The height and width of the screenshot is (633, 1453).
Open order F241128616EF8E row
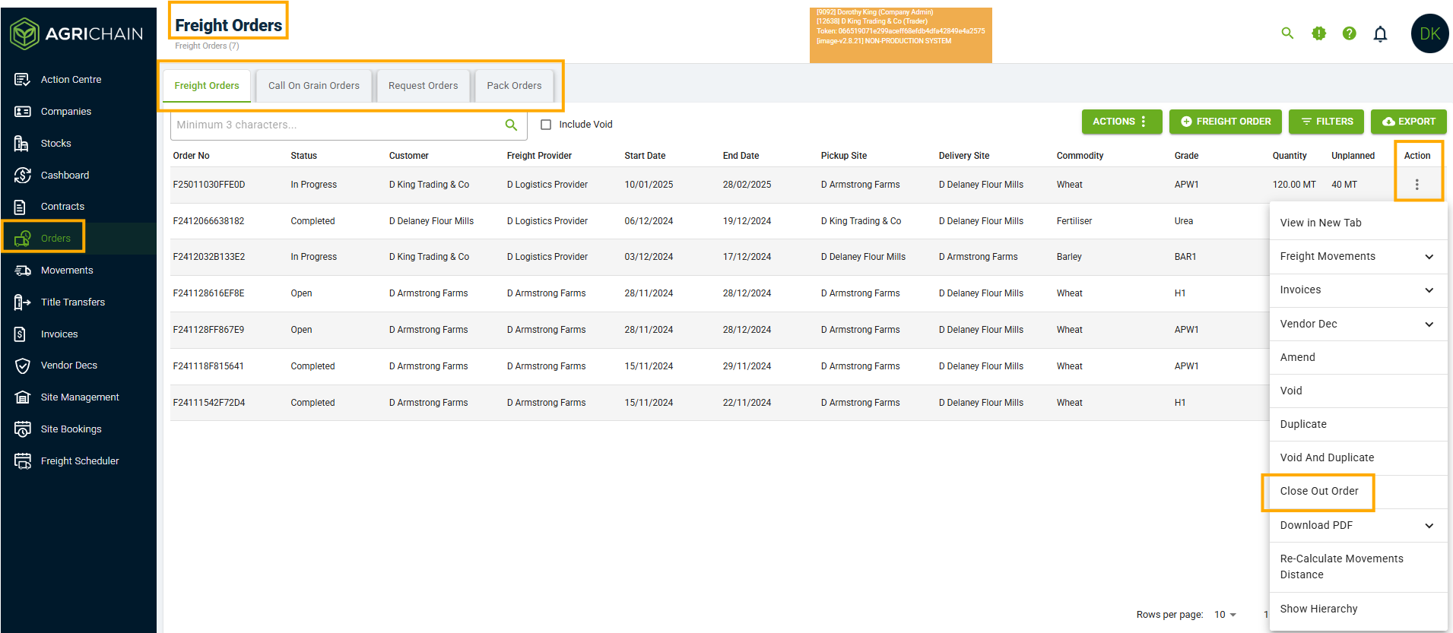[x=719, y=293]
